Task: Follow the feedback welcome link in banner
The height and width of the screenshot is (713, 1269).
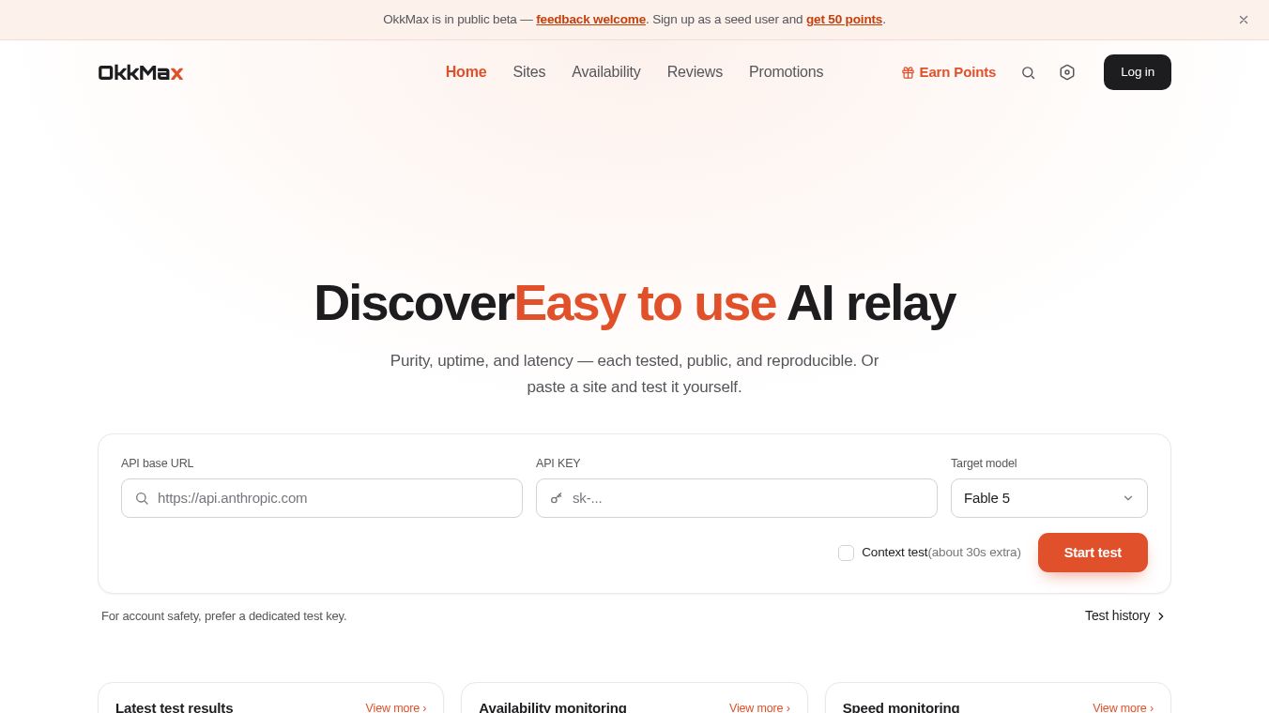Action: [x=590, y=19]
